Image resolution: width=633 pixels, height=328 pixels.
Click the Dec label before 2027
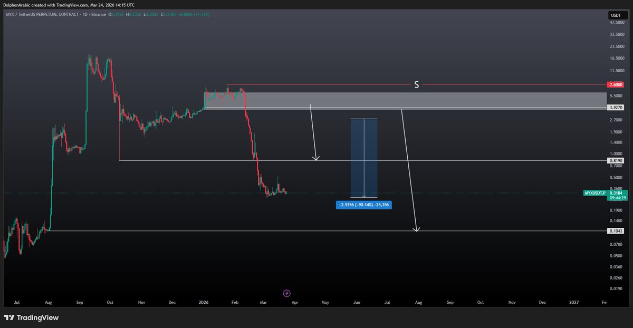542,303
